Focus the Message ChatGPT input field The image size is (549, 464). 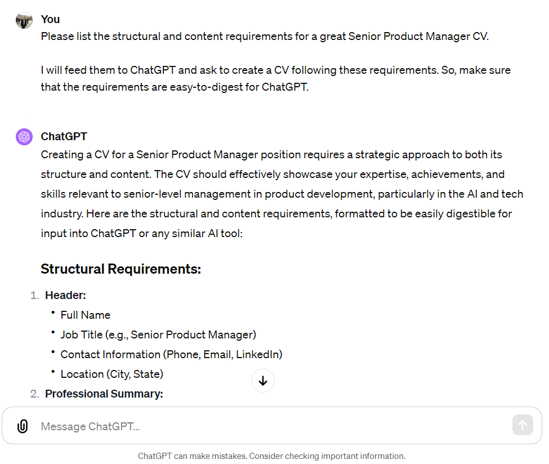click(270, 426)
